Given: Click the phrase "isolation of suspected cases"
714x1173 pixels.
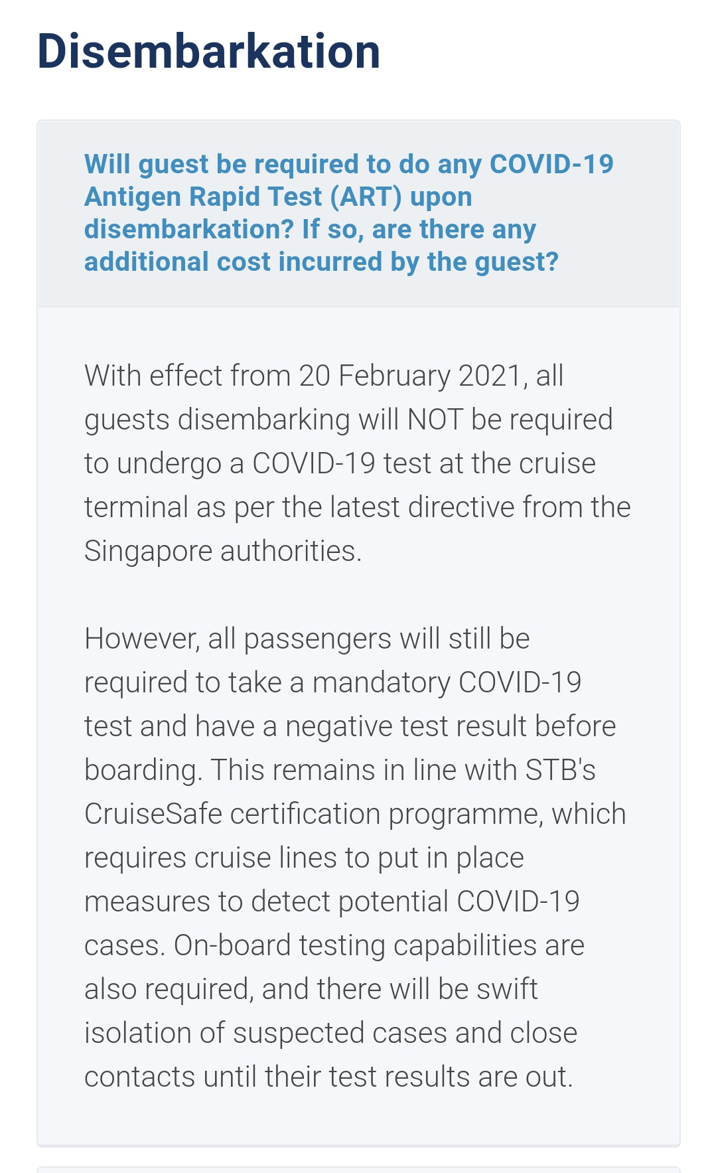Looking at the screenshot, I should 265,1033.
